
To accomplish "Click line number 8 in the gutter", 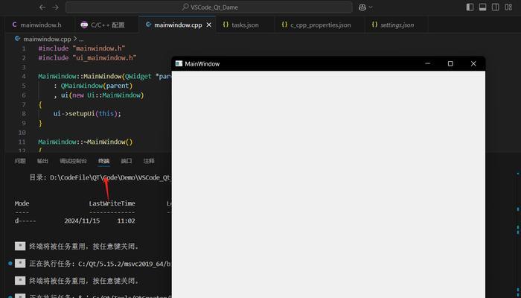I will tap(23, 114).
